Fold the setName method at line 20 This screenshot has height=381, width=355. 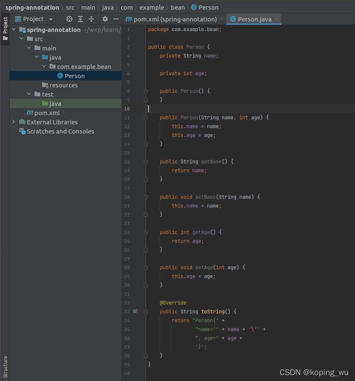146,197
